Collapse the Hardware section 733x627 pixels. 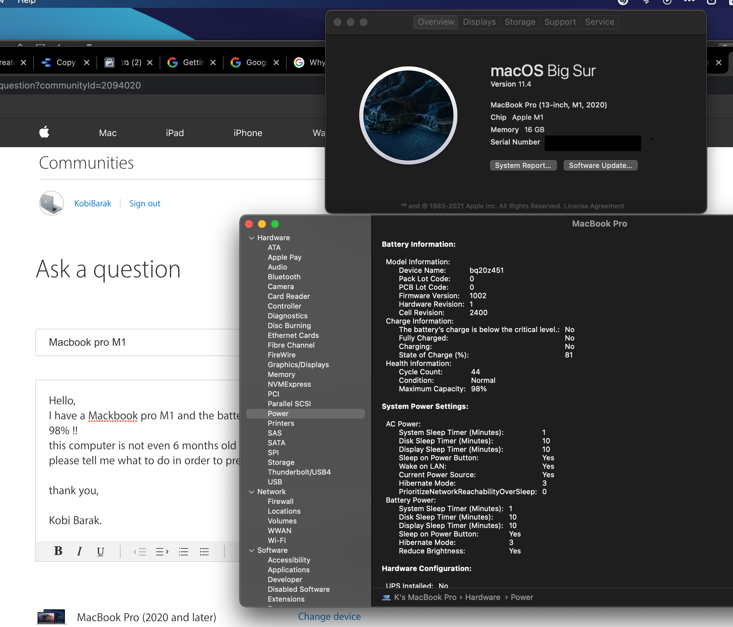coord(252,238)
